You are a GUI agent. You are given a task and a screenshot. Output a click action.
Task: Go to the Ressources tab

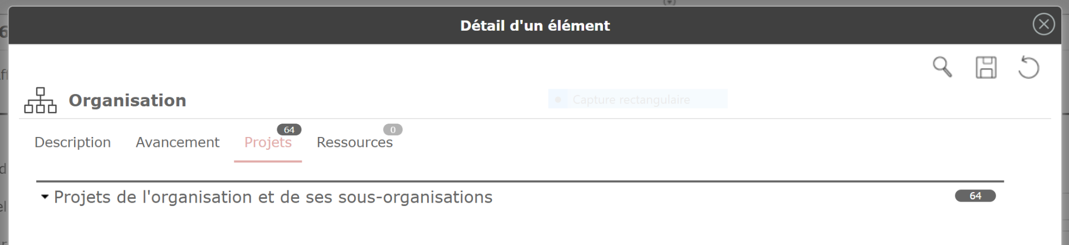coord(355,143)
